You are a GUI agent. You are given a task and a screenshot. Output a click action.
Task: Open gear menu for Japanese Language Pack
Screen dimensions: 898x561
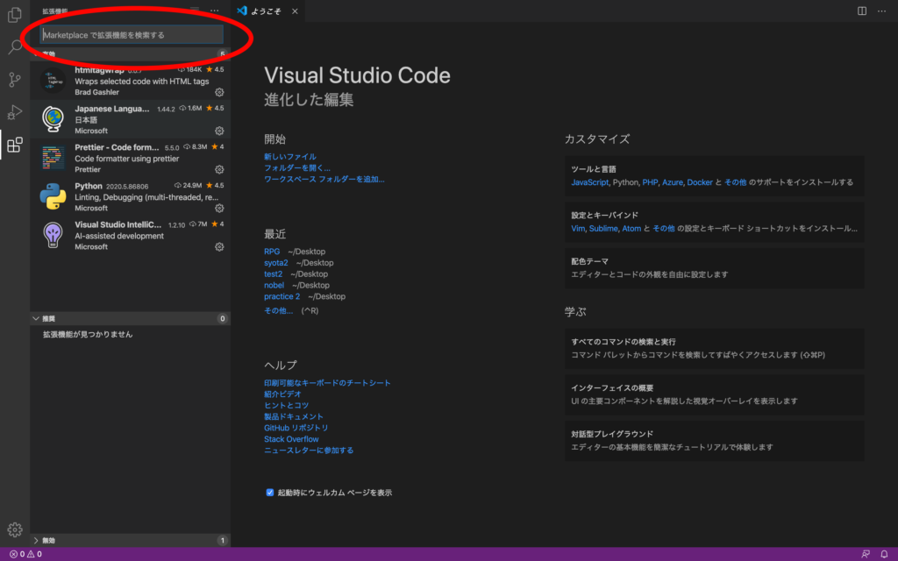pyautogui.click(x=219, y=131)
